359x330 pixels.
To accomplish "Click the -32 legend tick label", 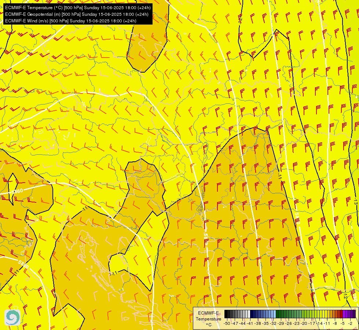I will tap(273, 323).
